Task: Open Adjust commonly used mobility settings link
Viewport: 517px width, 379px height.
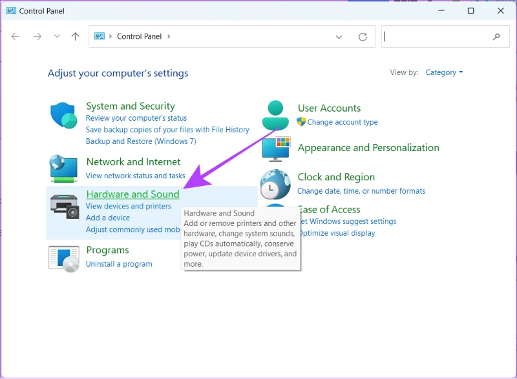Action: click(x=133, y=229)
